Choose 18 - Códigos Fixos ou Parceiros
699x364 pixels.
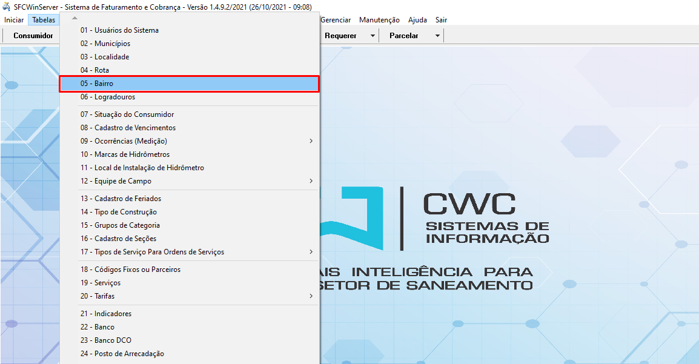(x=130, y=270)
